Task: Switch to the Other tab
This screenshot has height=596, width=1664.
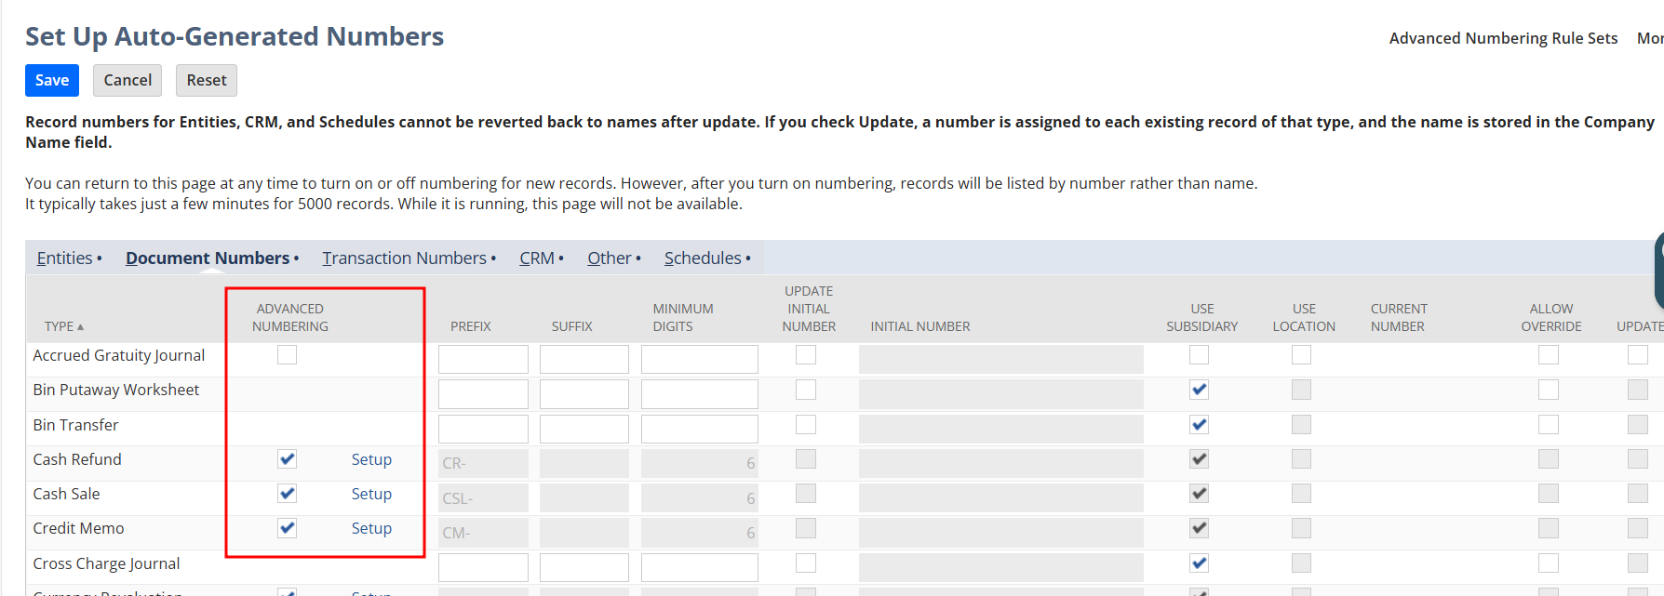Action: click(609, 258)
